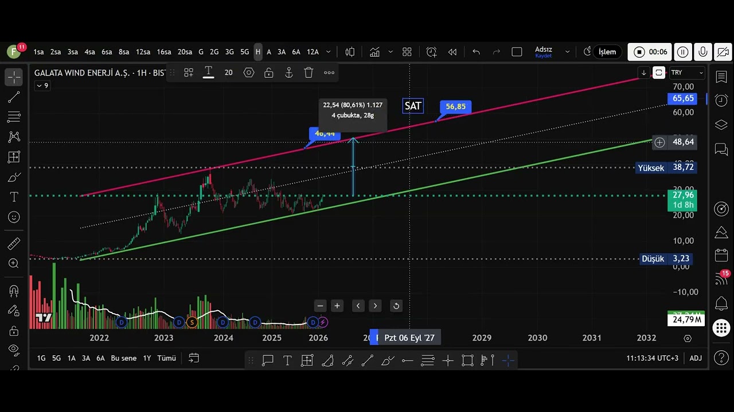This screenshot has height=412, width=734.
Task: Reset the chart view with the circular arrow
Action: (396, 306)
